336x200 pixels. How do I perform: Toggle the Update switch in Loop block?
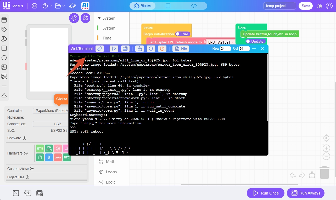click(x=255, y=41)
